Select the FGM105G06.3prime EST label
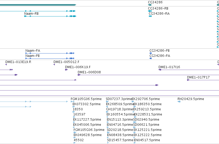219x144 pixels. point(89,130)
